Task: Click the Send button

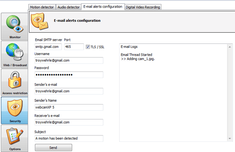Action: coord(53,148)
